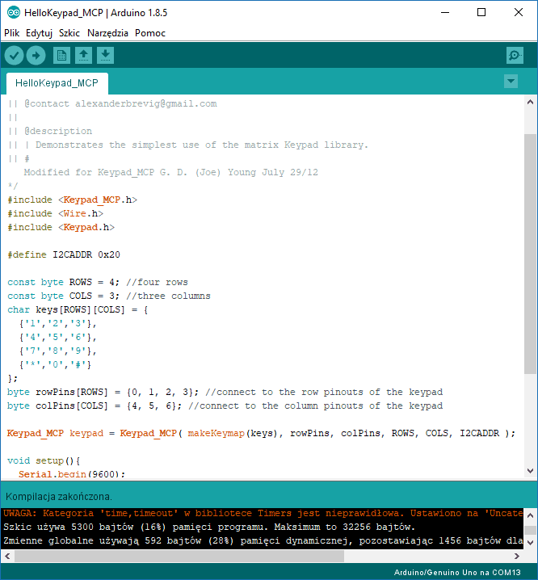The width and height of the screenshot is (538, 580).
Task: Click the 'char keys[ROWS][COLS]' line
Action: point(78,309)
